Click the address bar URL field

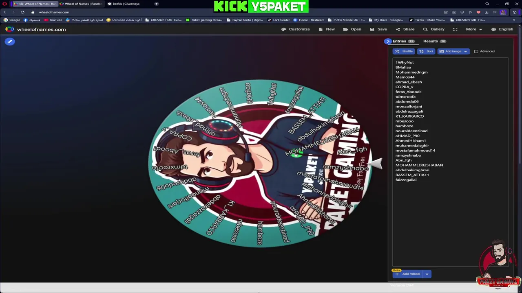tap(237, 12)
